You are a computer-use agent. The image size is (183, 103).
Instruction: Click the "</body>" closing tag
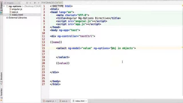pos(55,81)
